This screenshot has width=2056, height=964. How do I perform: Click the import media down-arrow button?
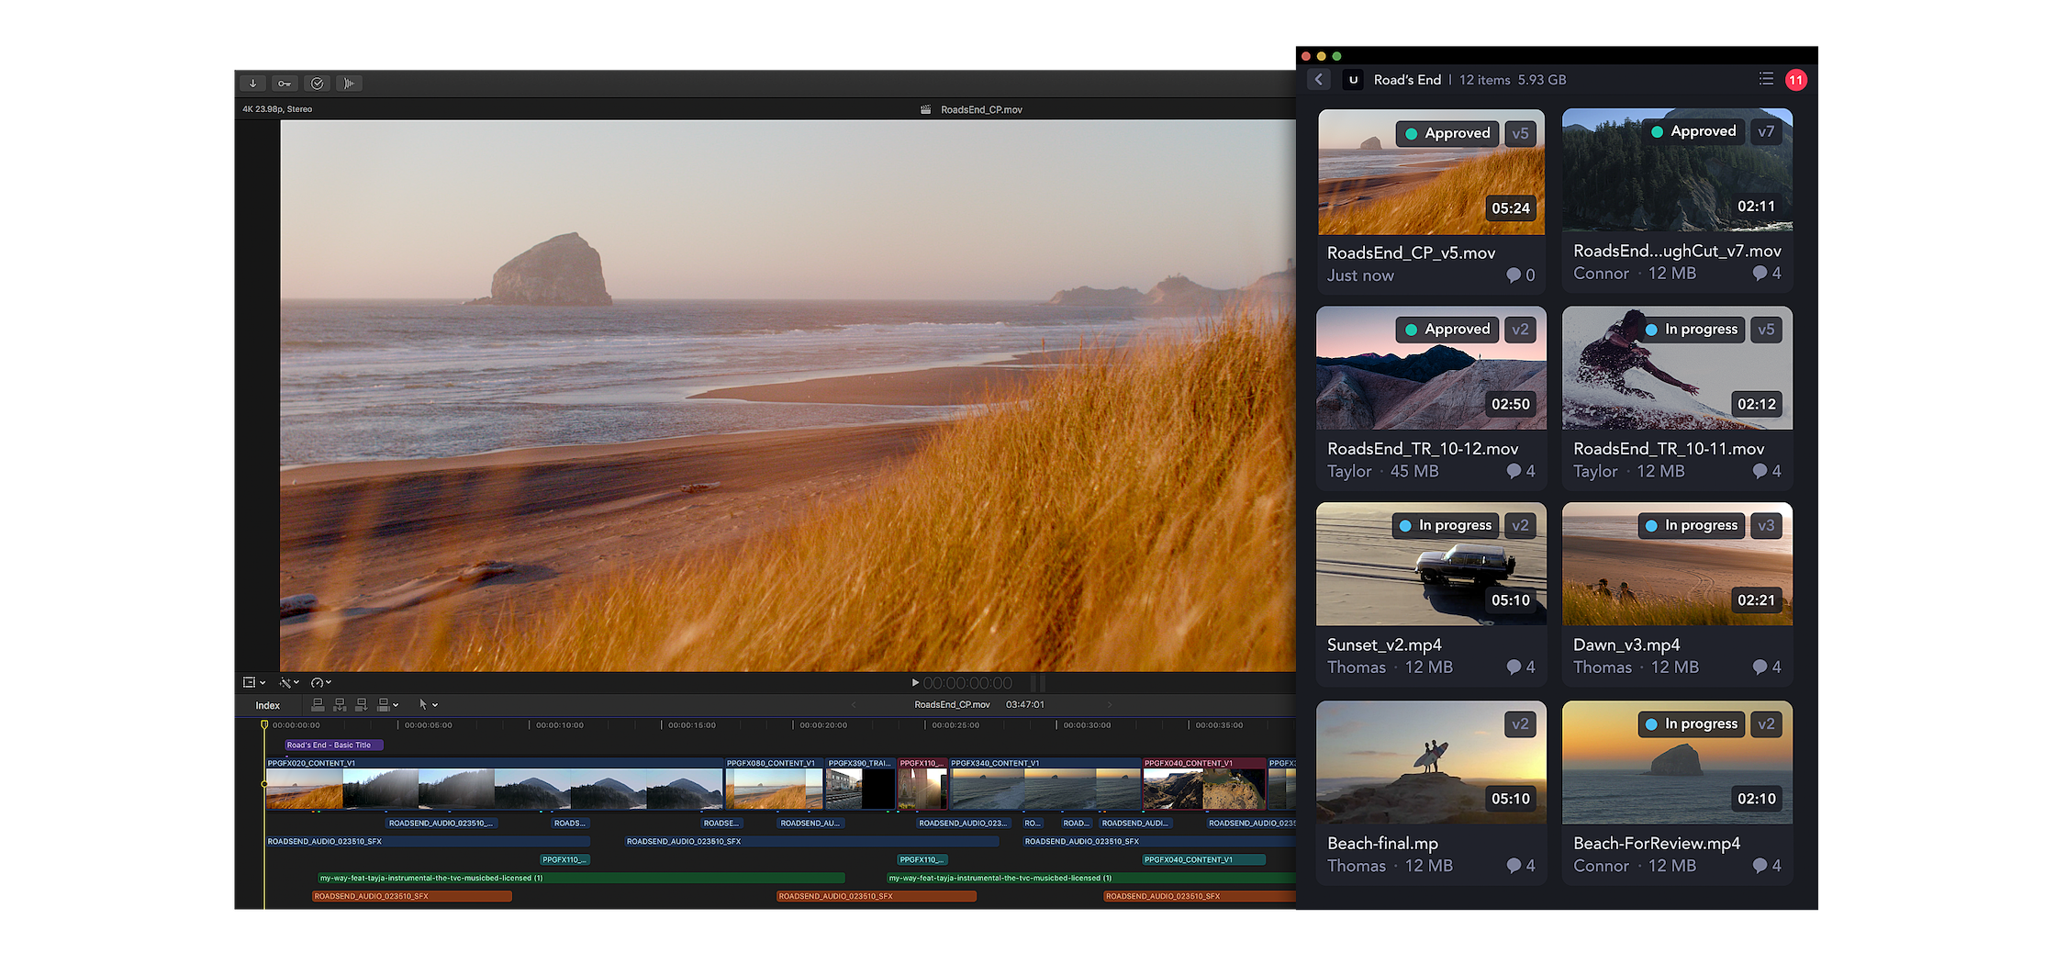252,84
